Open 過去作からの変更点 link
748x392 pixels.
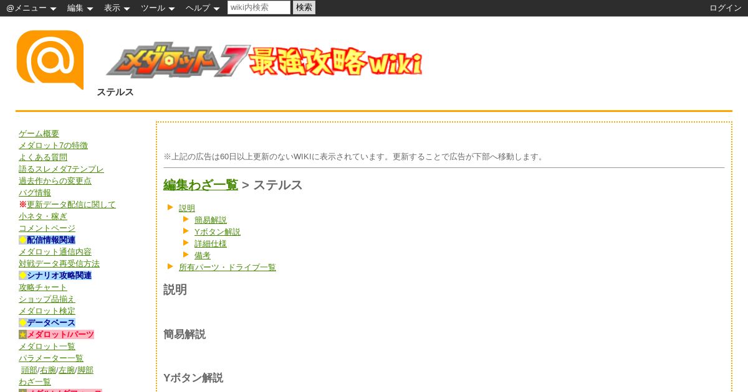[55, 181]
